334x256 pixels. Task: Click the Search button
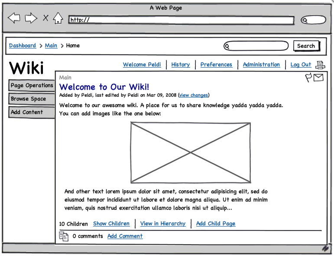[x=306, y=46]
